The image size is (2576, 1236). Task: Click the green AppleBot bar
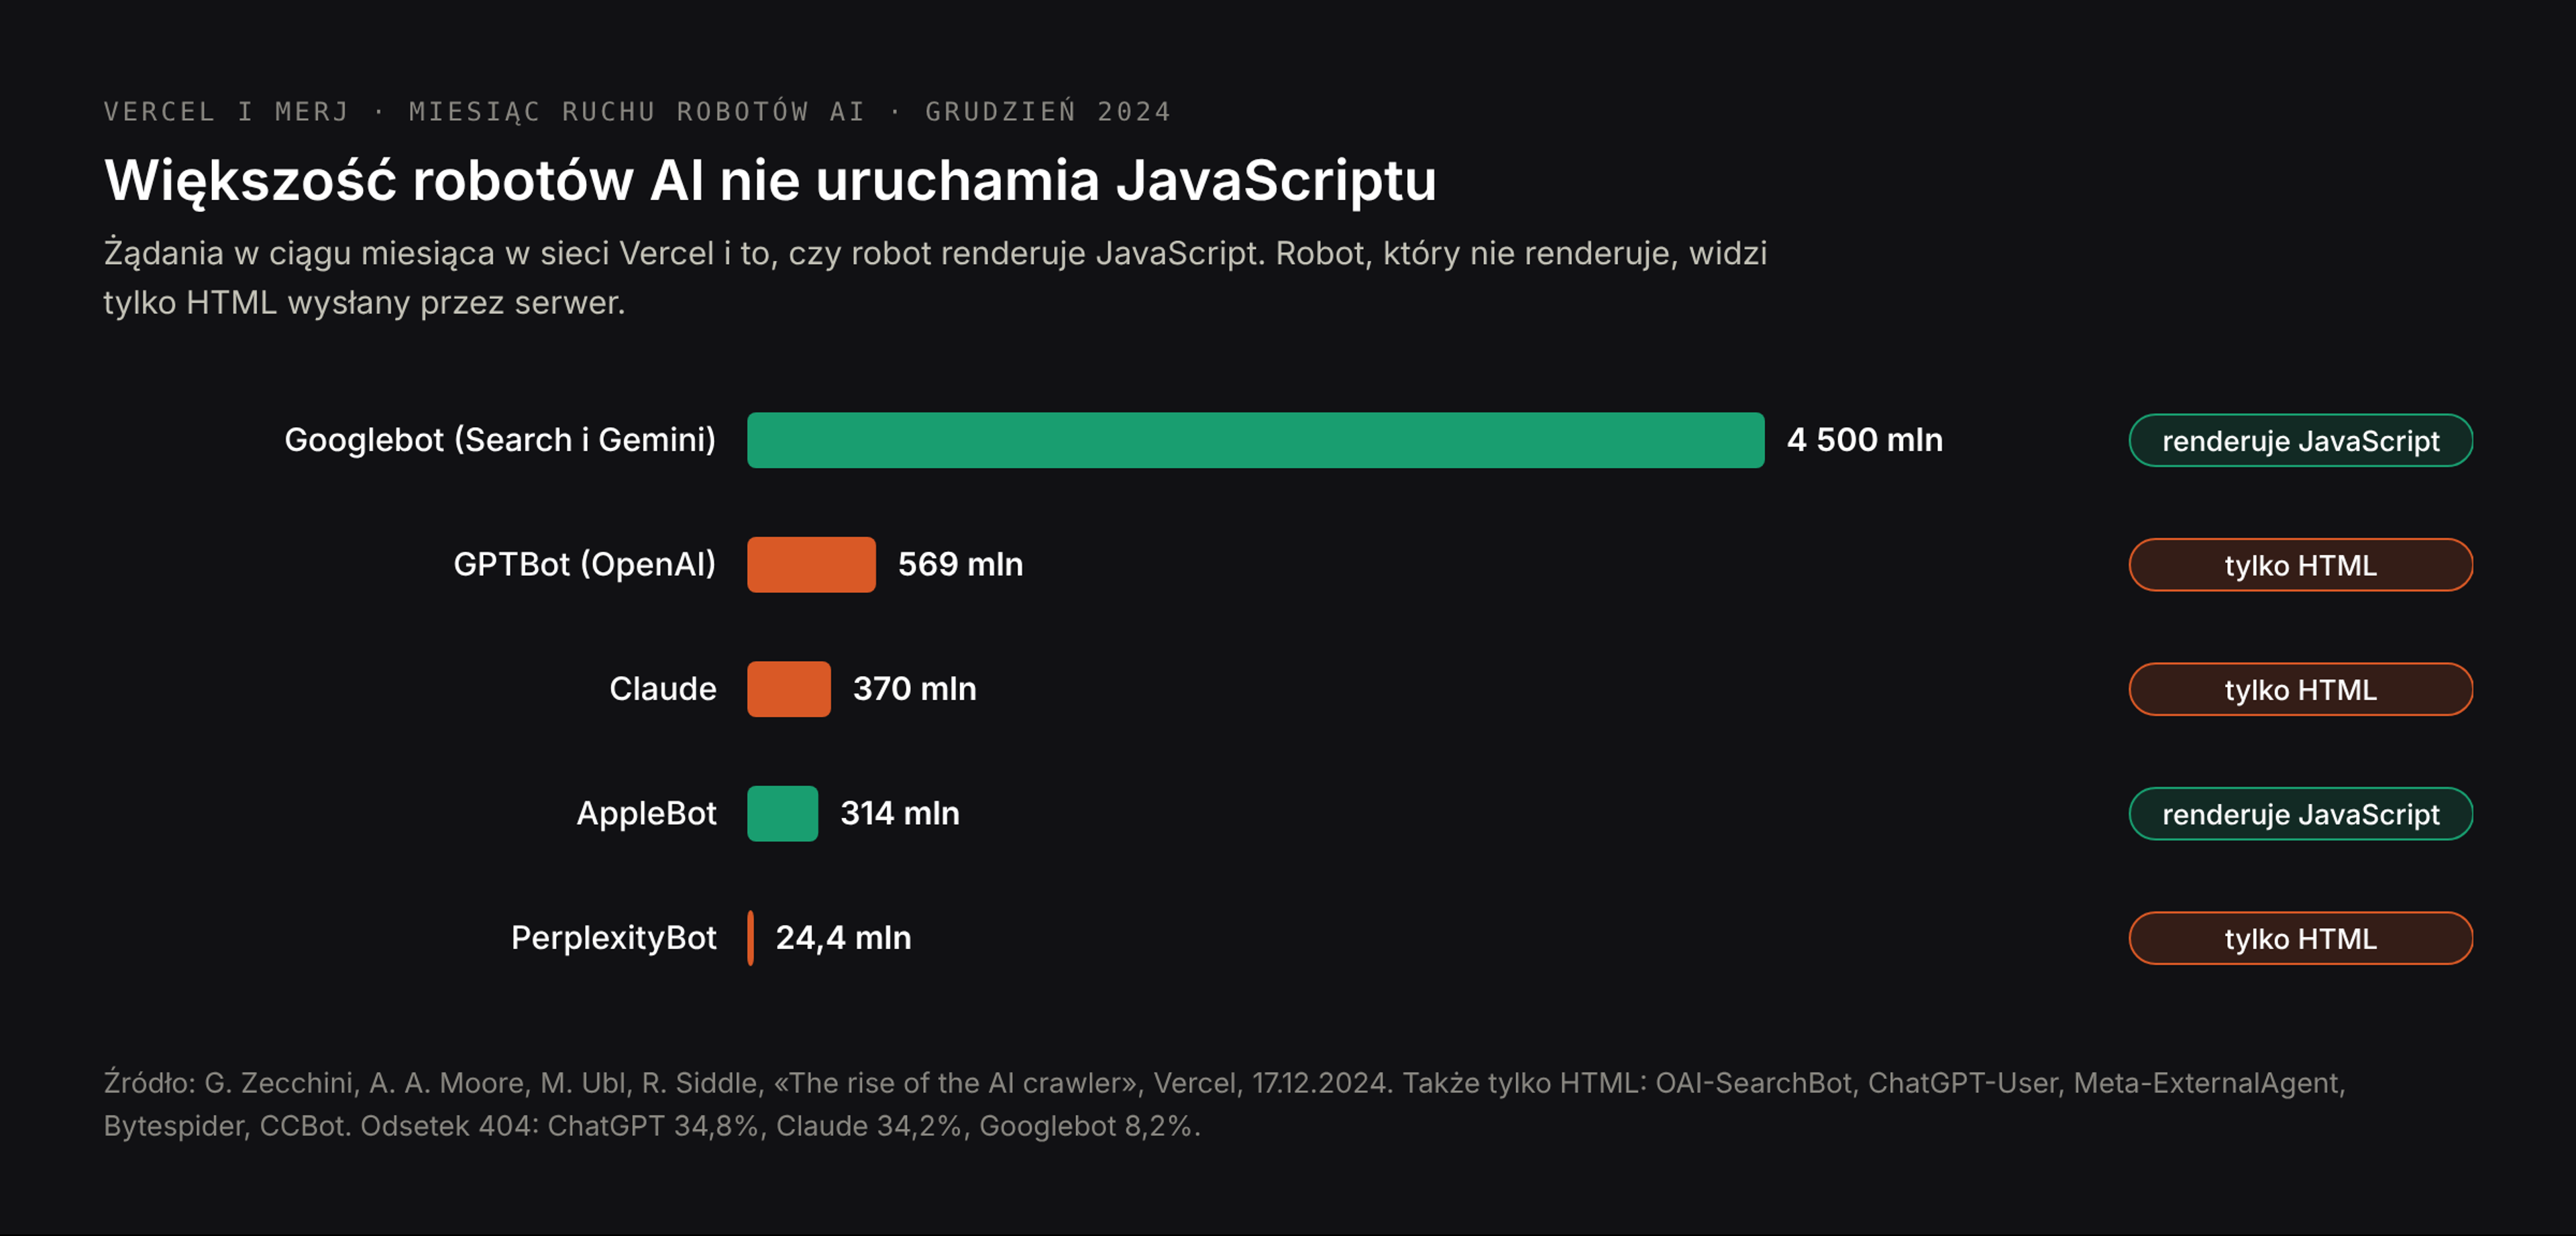(782, 813)
